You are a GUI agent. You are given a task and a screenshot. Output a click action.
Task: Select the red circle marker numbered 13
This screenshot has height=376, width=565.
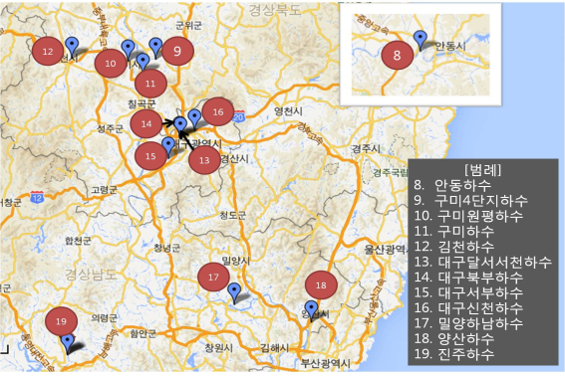(x=204, y=160)
